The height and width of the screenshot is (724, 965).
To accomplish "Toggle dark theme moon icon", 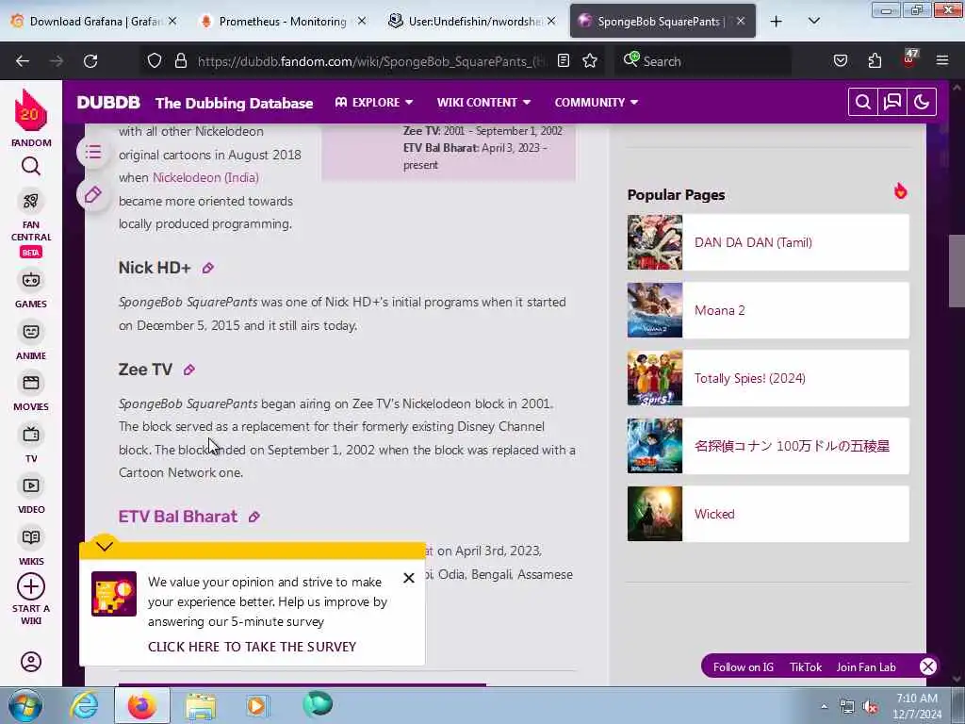I will [x=922, y=102].
